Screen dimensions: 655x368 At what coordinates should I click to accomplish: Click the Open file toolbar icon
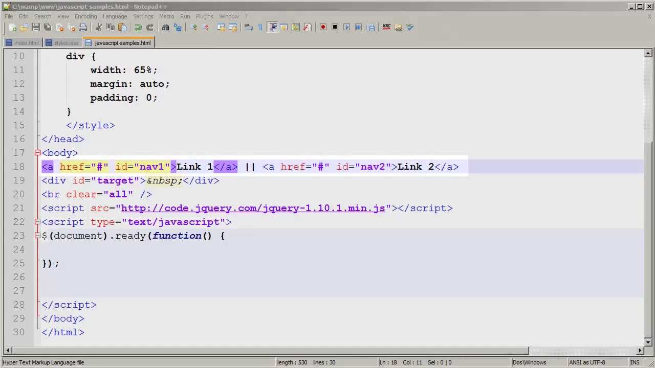point(24,27)
